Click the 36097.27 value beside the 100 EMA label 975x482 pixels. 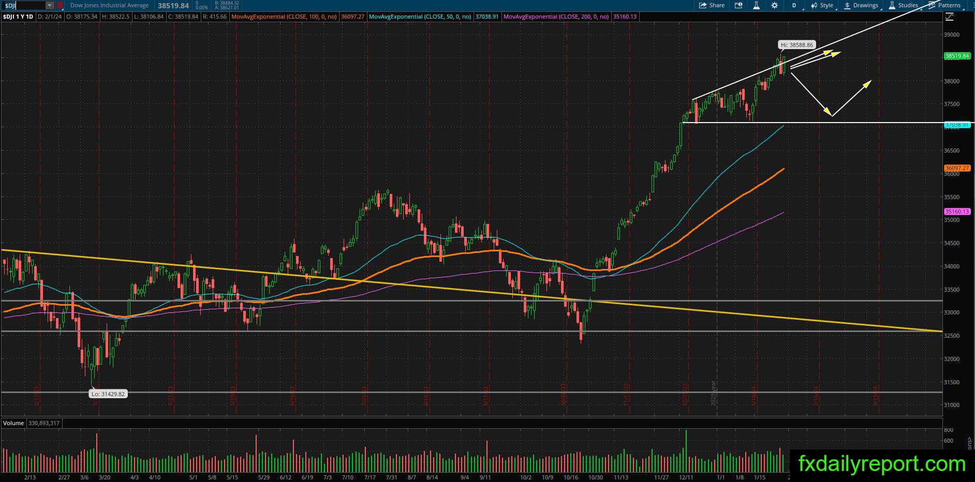353,17
